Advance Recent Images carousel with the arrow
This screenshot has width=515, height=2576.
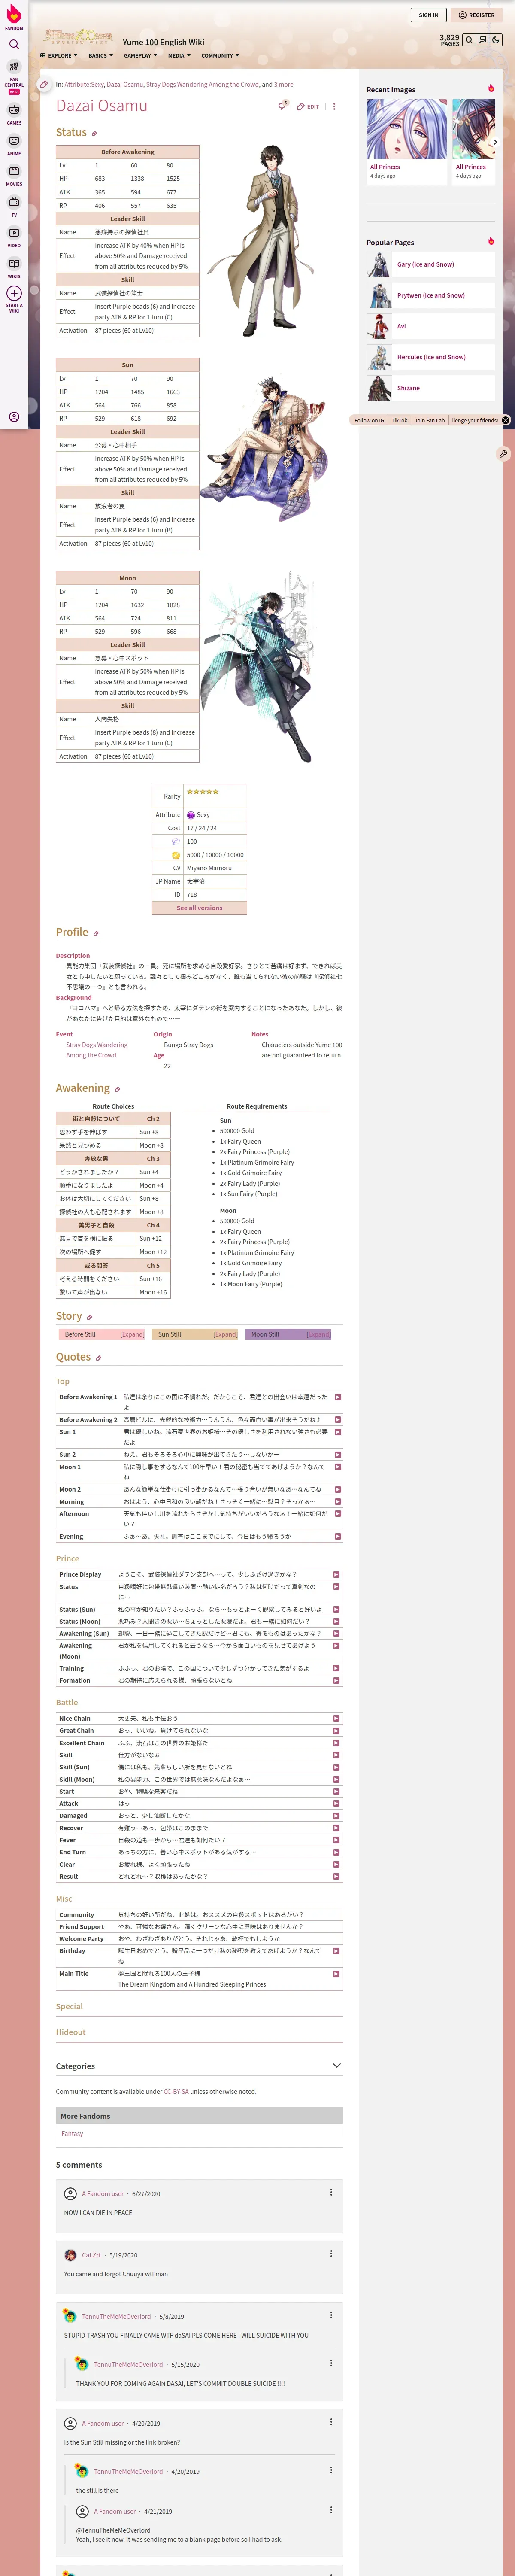(495, 142)
